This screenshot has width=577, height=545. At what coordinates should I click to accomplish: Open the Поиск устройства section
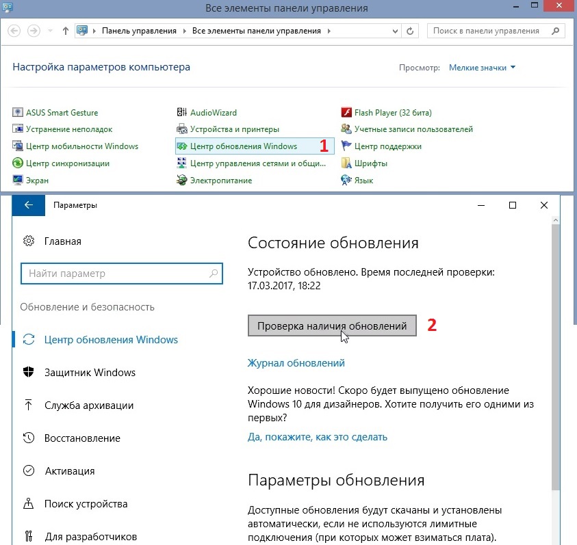pyautogui.click(x=86, y=503)
